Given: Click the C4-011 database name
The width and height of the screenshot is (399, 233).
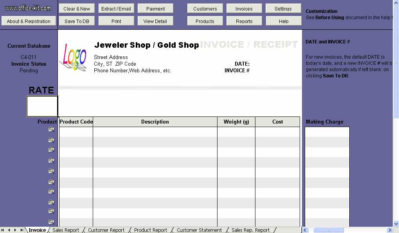Looking at the screenshot, I should click(x=29, y=57).
